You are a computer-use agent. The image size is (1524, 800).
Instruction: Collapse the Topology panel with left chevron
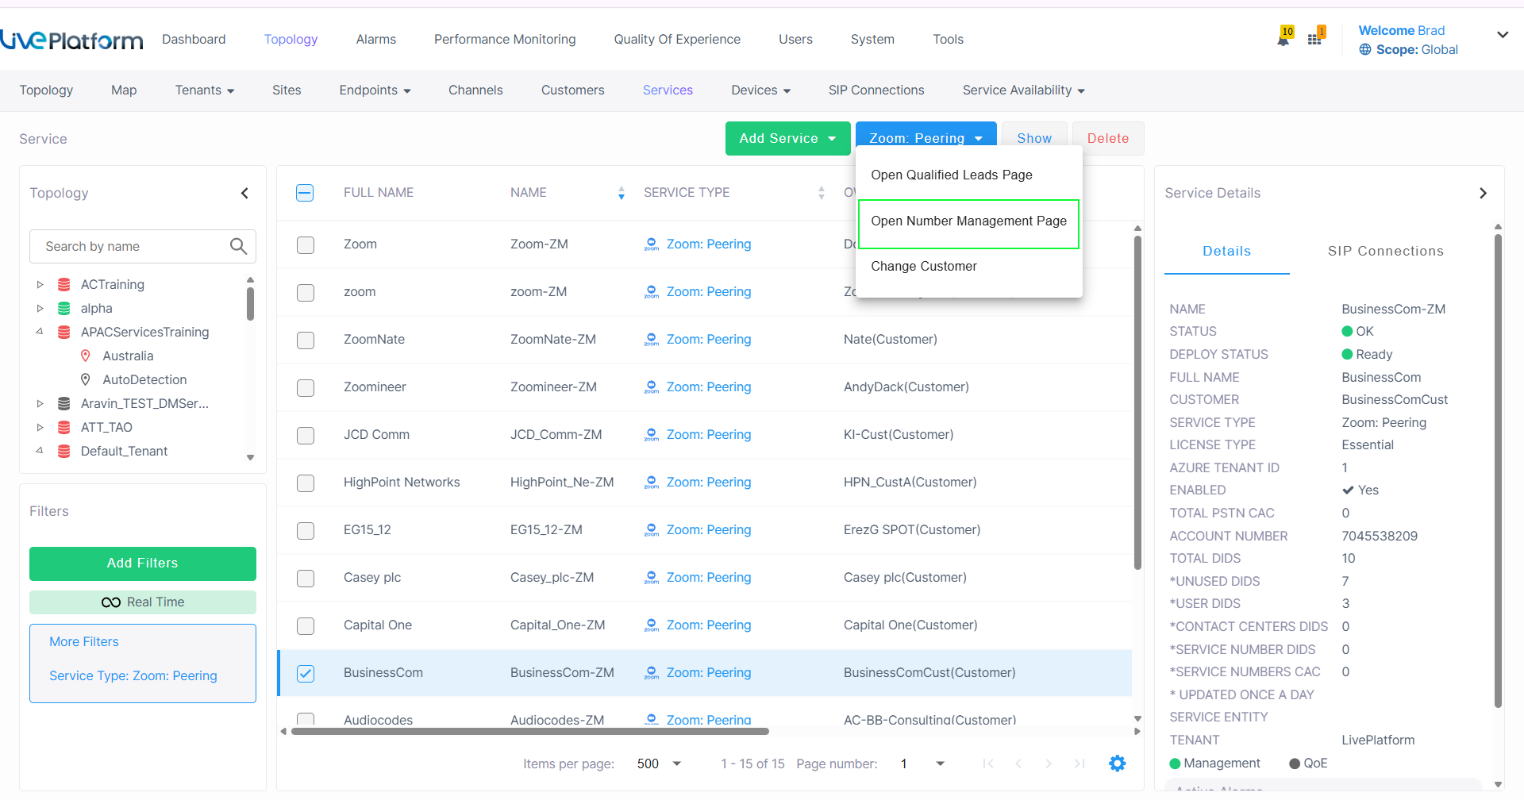pos(244,193)
